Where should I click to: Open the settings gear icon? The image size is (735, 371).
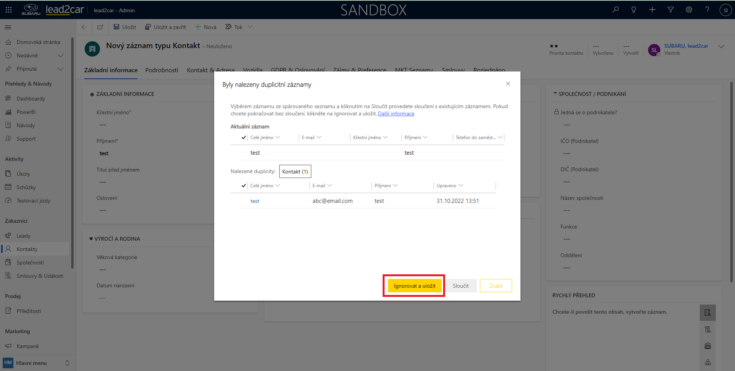[x=689, y=10]
